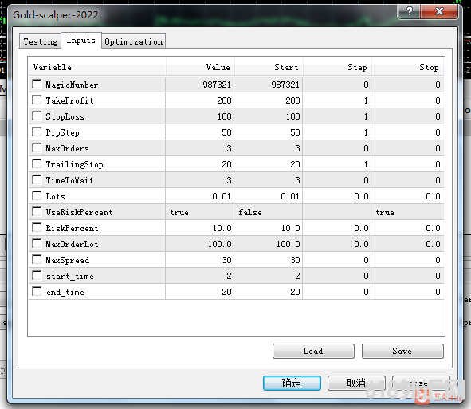
Task: Click the UseRiskPercent variable name
Action: click(80, 212)
